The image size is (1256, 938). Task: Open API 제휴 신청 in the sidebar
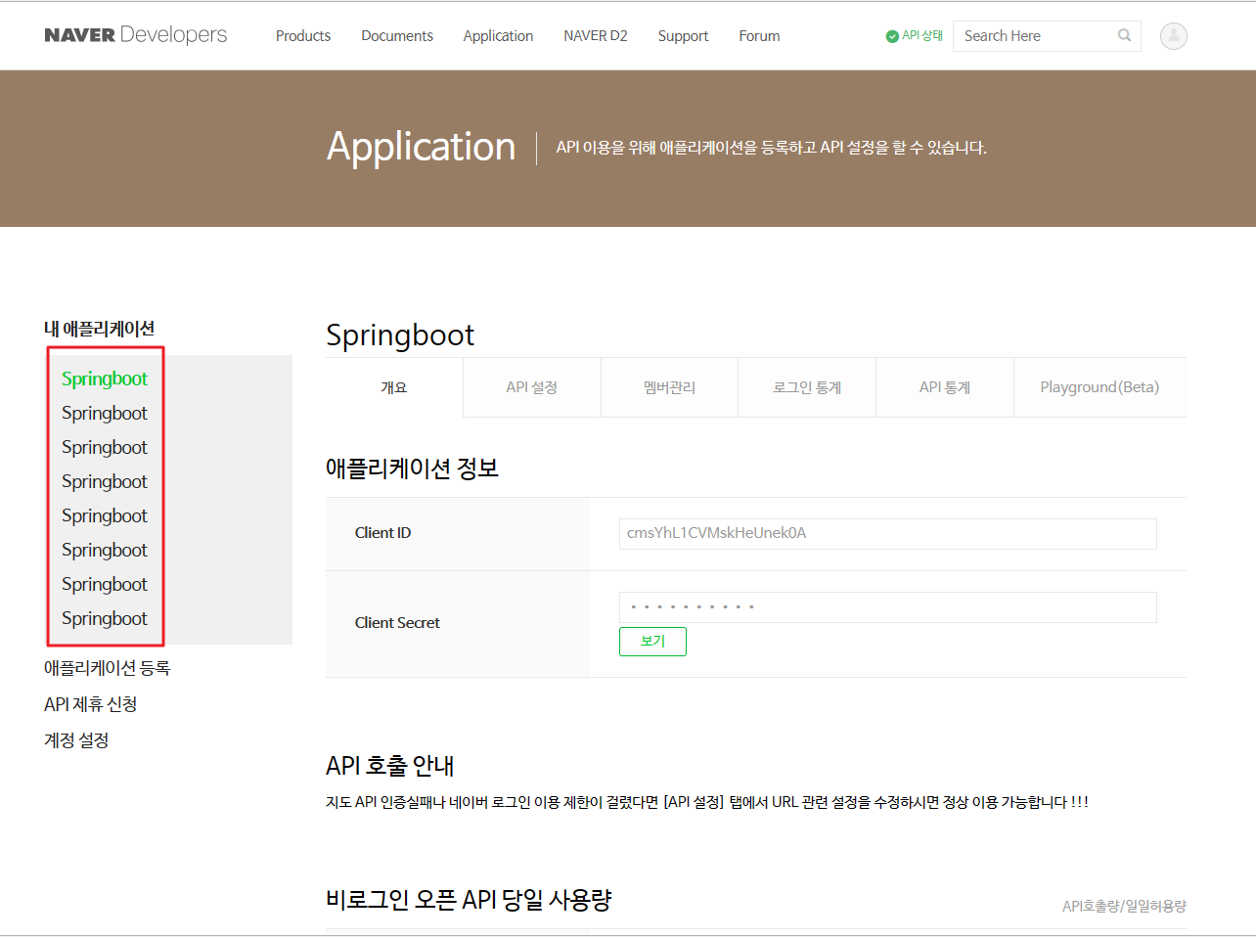[x=90, y=704]
